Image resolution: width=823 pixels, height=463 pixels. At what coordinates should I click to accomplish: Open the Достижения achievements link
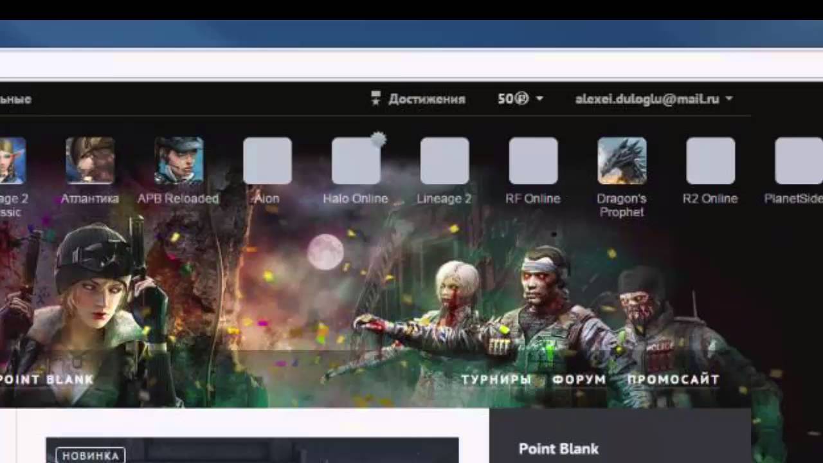[x=426, y=99]
